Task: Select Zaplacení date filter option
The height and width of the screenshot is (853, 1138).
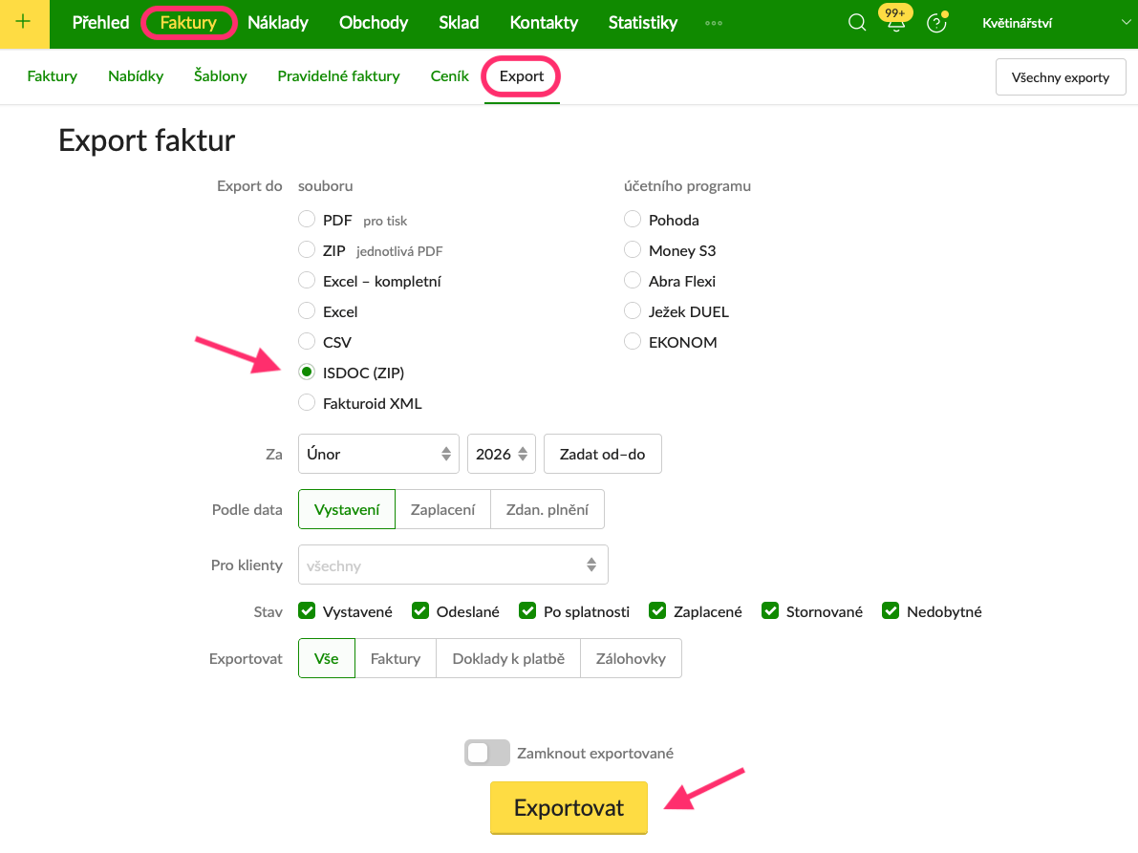Action: tap(442, 509)
